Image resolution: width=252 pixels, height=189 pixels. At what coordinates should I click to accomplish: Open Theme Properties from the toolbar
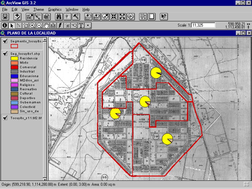pos(30,17)
